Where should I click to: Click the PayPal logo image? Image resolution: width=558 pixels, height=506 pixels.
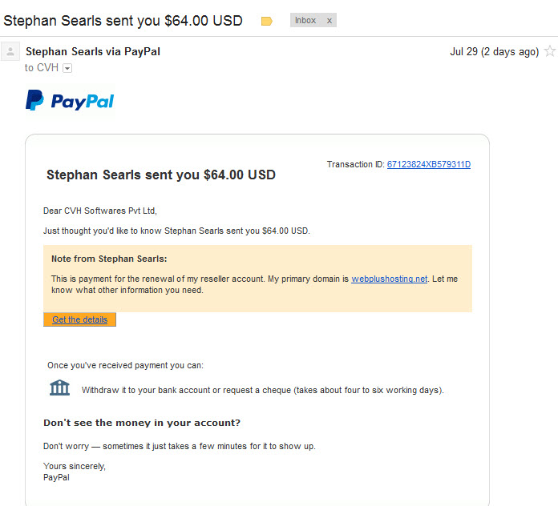click(70, 101)
